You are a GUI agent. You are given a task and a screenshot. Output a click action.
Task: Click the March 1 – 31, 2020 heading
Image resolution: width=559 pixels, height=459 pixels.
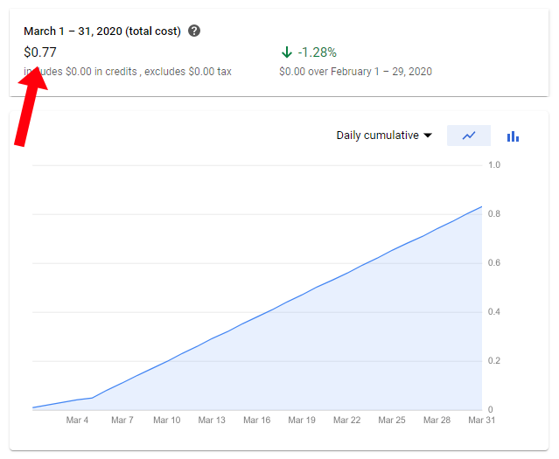click(102, 31)
